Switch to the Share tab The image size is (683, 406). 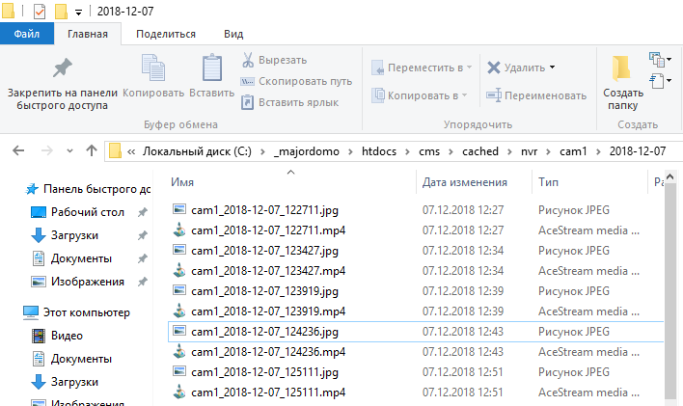pos(166,34)
